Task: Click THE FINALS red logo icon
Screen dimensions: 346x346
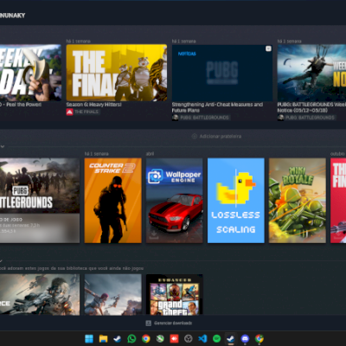Action: point(69,112)
